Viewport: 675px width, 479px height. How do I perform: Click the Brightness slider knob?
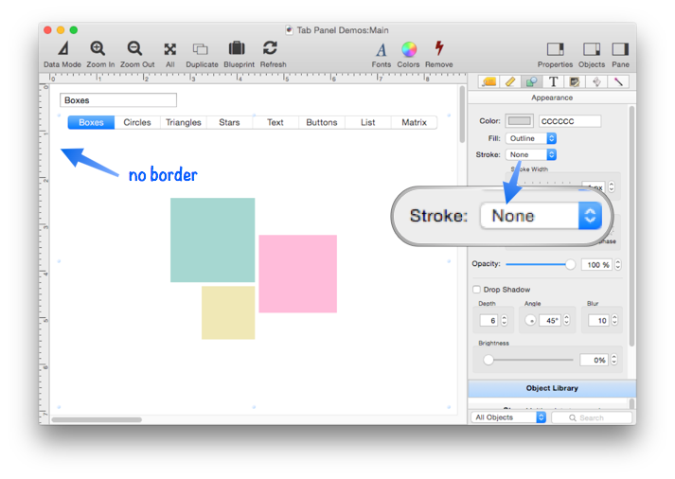pyautogui.click(x=488, y=360)
